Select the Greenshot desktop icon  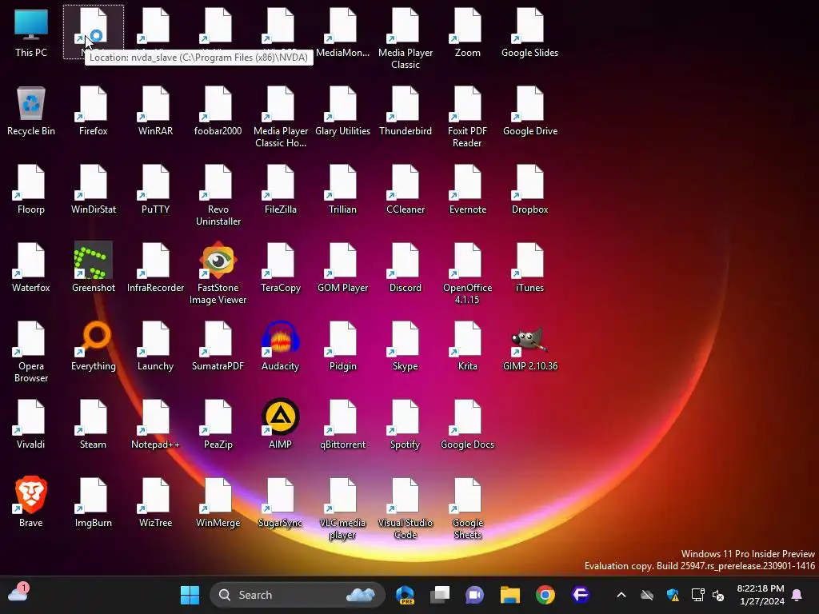click(93, 268)
